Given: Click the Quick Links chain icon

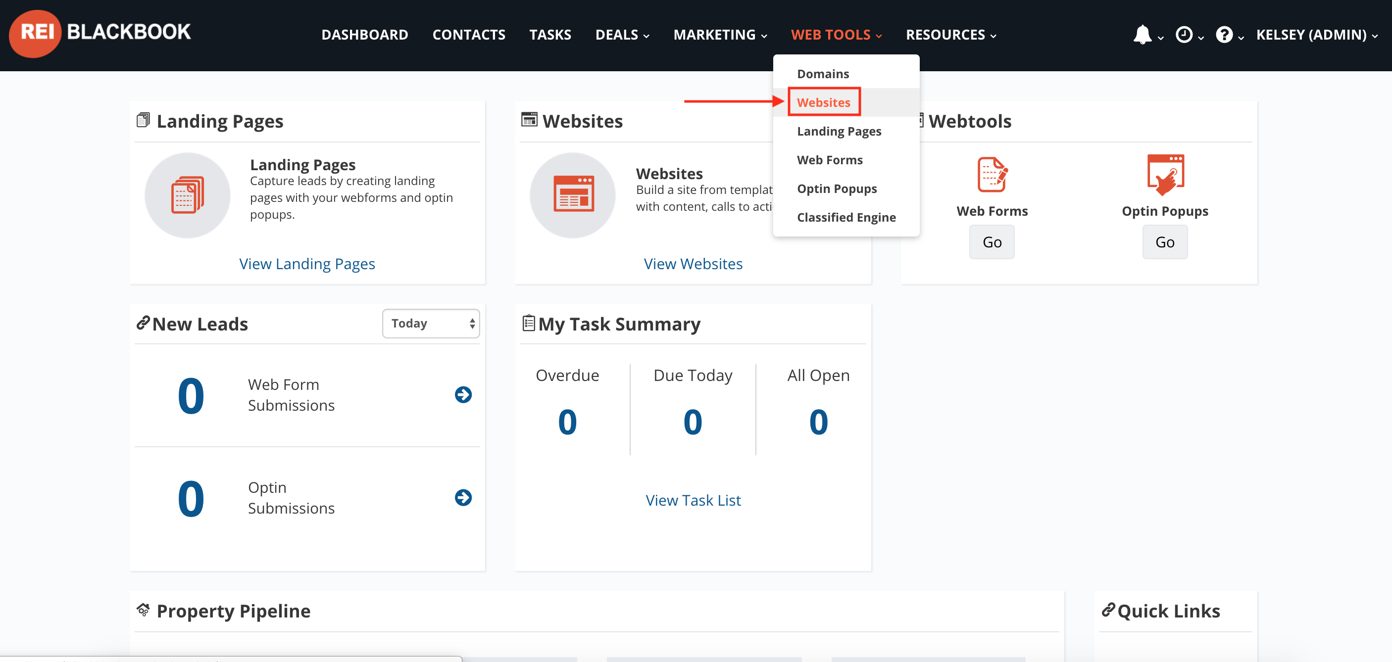Looking at the screenshot, I should pyautogui.click(x=1108, y=610).
